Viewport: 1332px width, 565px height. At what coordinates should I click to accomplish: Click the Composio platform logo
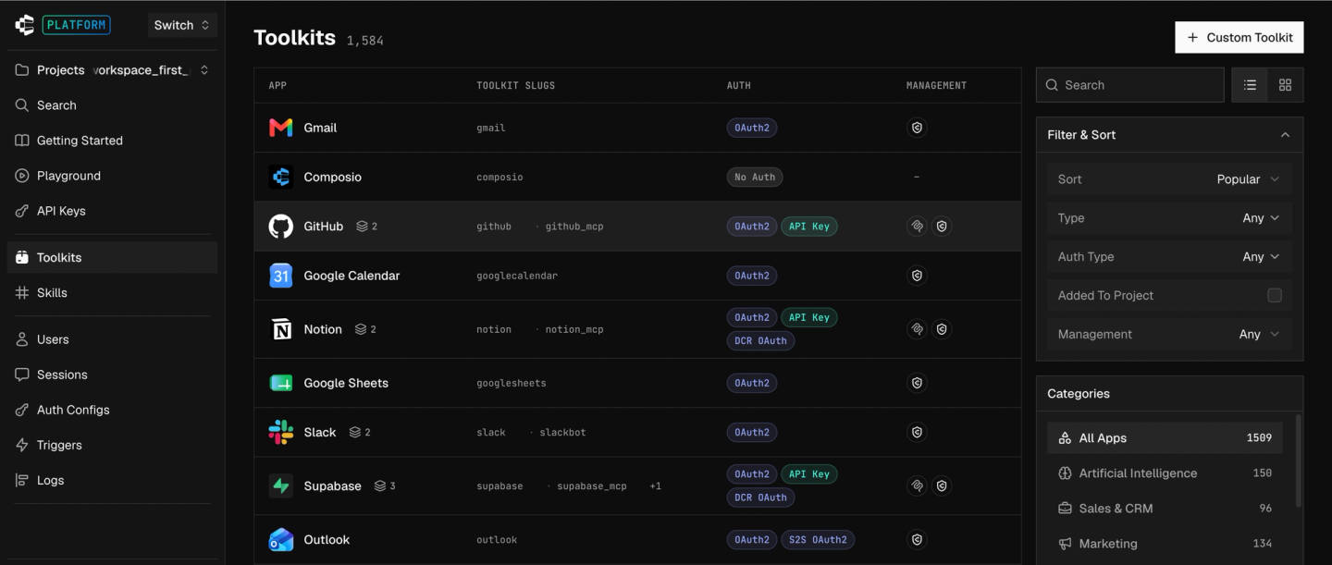[x=25, y=25]
